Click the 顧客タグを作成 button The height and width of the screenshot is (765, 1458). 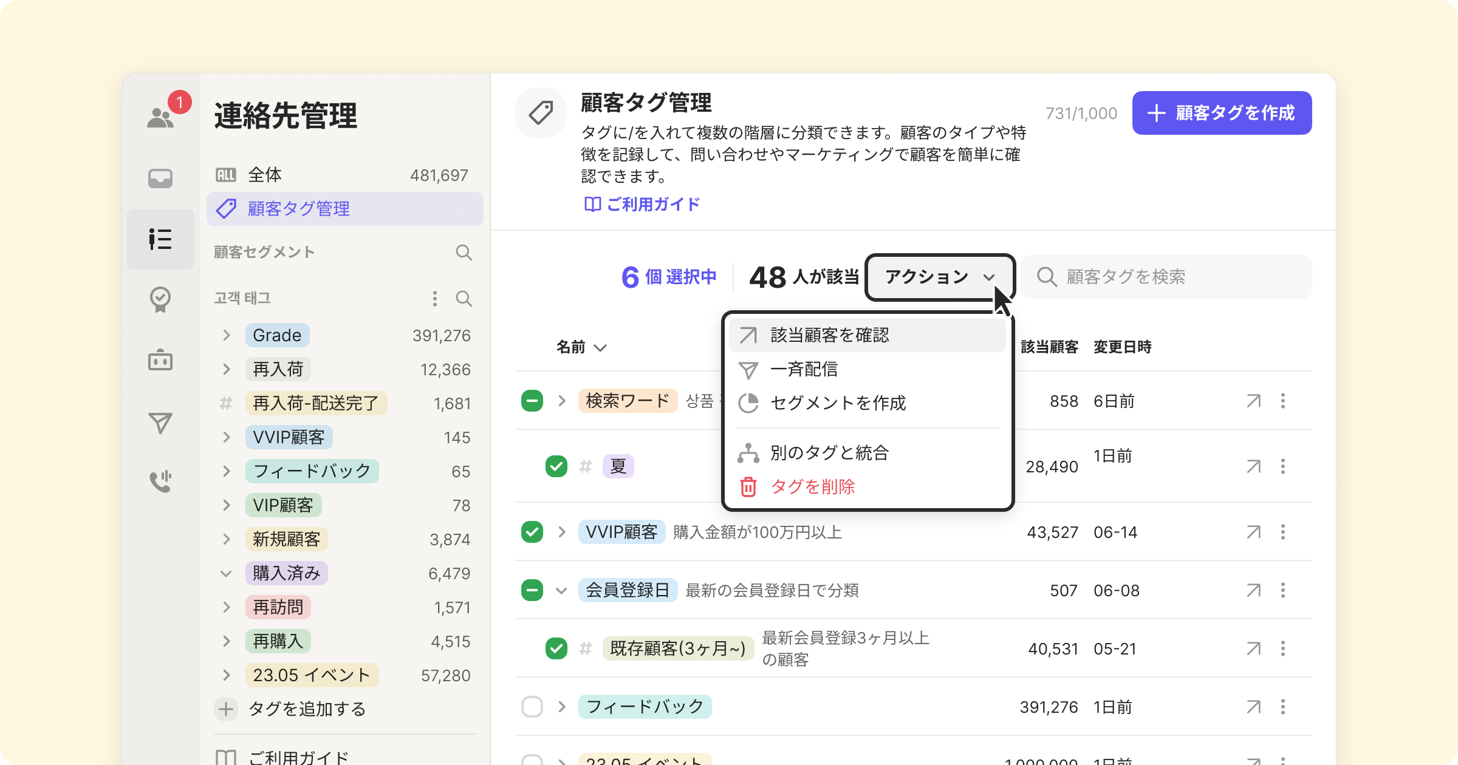pos(1222,113)
